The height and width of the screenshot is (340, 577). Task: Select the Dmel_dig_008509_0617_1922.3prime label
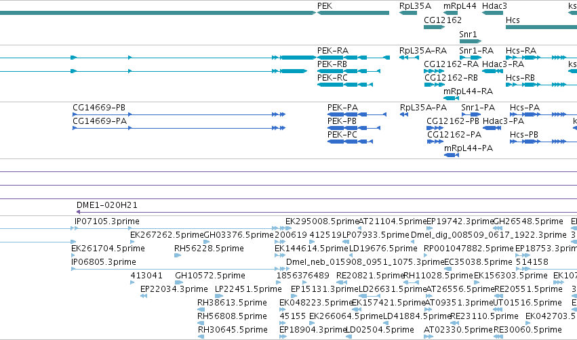coord(489,235)
